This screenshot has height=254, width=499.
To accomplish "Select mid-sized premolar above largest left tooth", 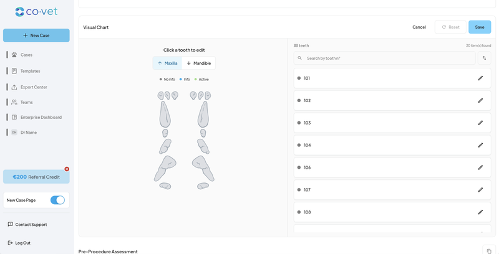I will [165, 146].
